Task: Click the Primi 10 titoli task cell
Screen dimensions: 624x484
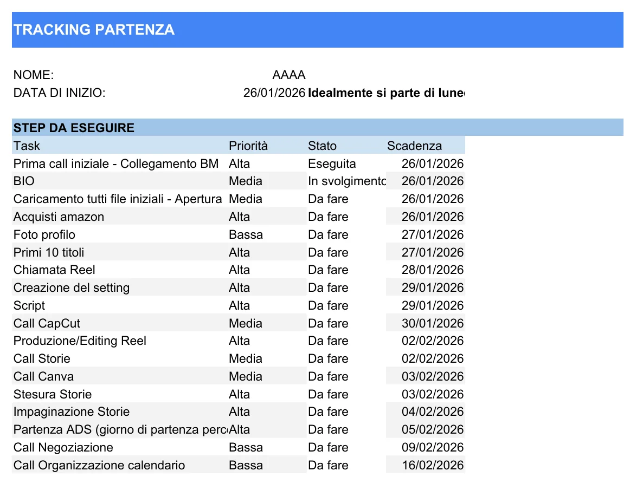Action: pyautogui.click(x=119, y=252)
